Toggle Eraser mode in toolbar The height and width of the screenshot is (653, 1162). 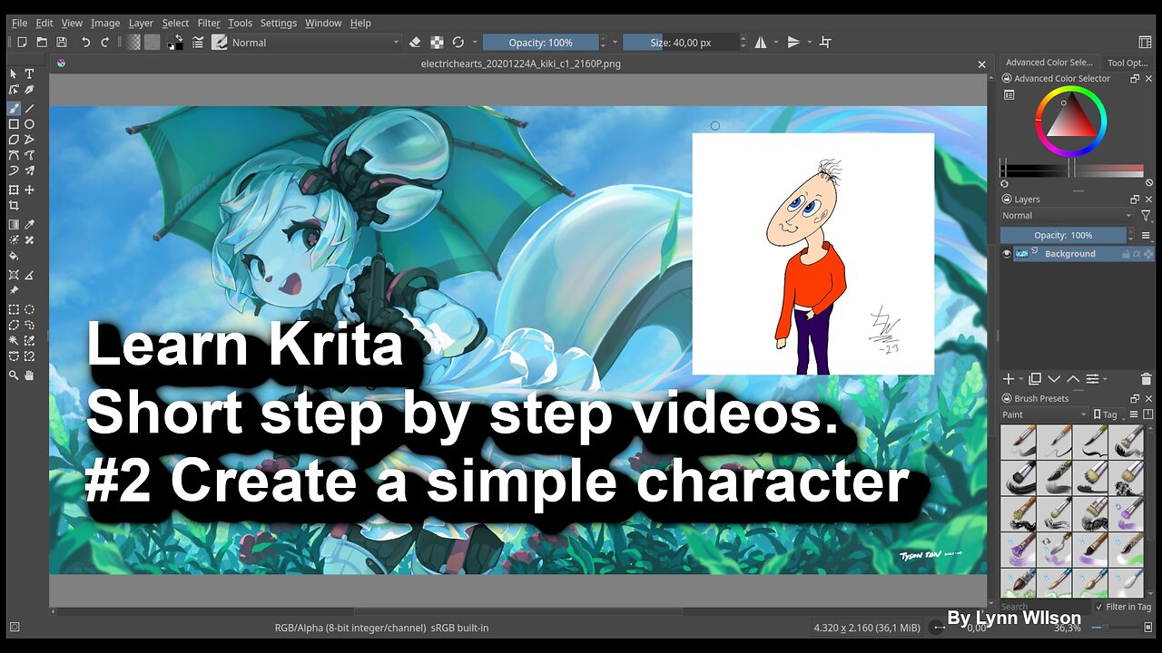[x=415, y=42]
